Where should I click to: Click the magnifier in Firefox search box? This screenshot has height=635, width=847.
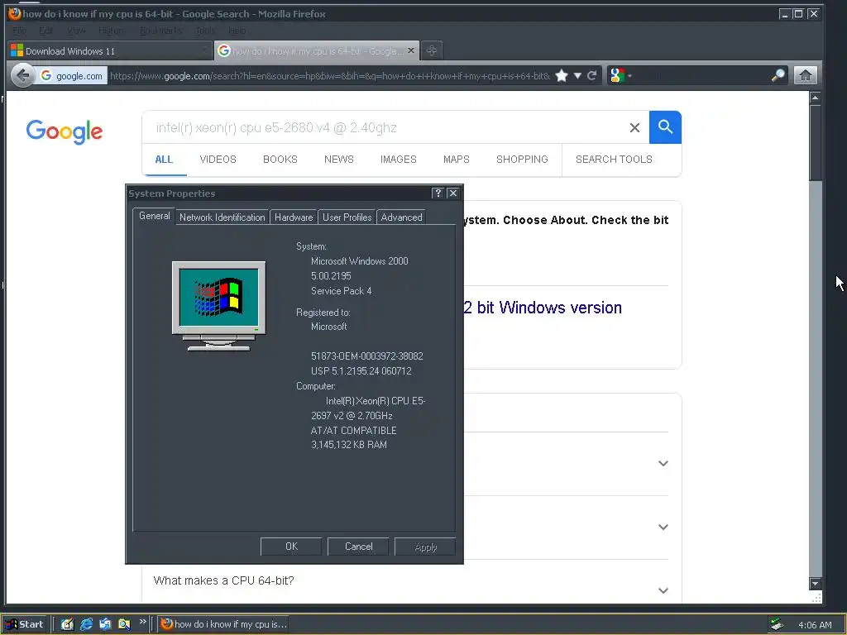point(778,75)
